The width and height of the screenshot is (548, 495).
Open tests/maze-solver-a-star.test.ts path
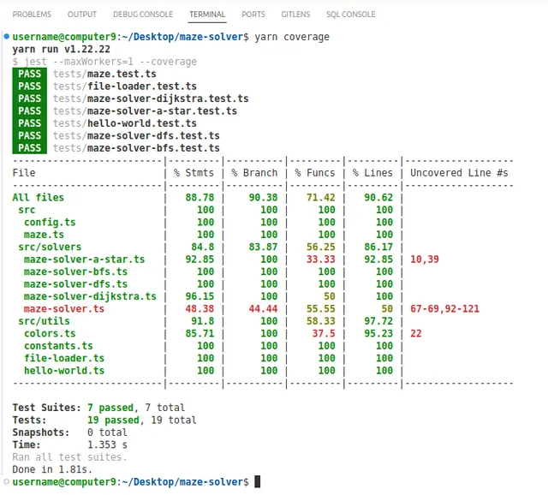coord(145,111)
